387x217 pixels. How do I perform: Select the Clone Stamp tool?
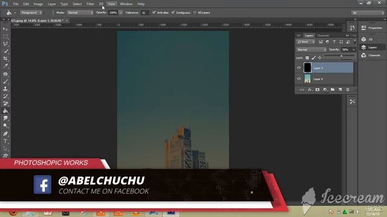click(x=5, y=89)
